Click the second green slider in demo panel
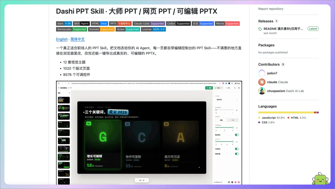This screenshot has height=189, width=335. (224, 127)
